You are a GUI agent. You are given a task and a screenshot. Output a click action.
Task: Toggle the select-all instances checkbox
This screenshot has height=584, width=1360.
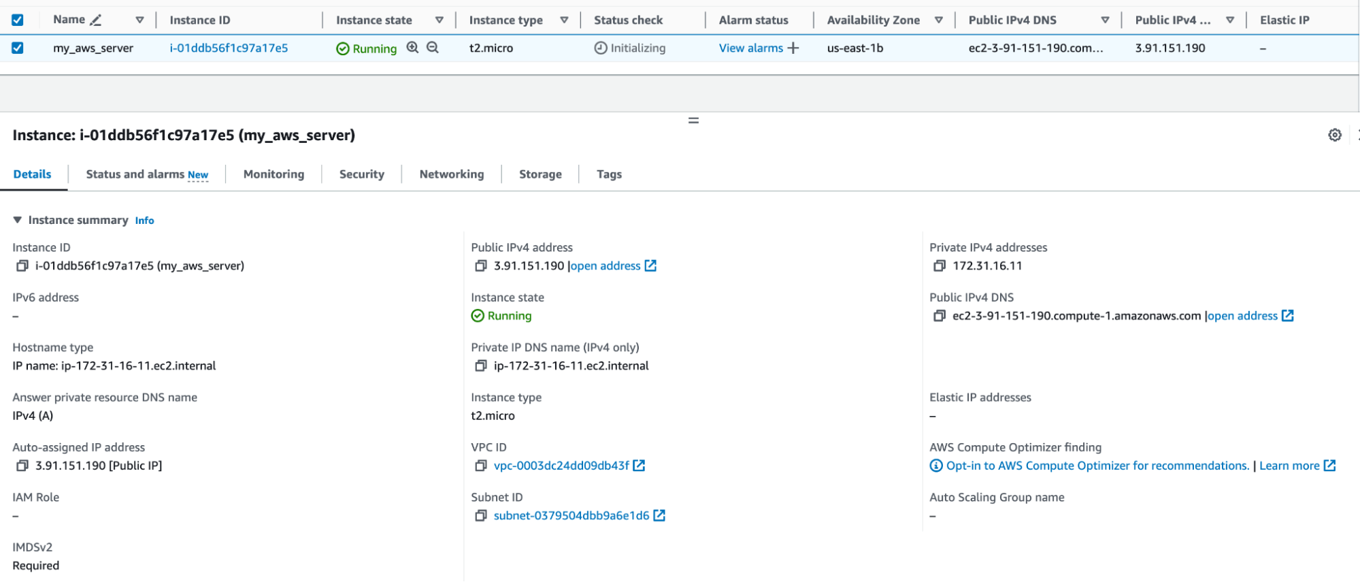coord(18,20)
